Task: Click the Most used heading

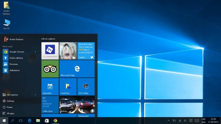Action: (8, 46)
